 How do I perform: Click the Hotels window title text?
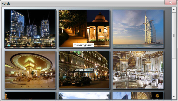pos(6,4)
